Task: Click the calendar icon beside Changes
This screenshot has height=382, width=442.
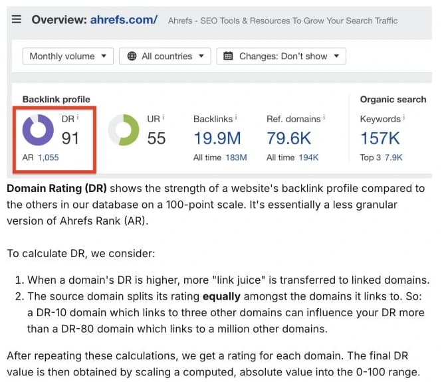Action: click(x=228, y=56)
